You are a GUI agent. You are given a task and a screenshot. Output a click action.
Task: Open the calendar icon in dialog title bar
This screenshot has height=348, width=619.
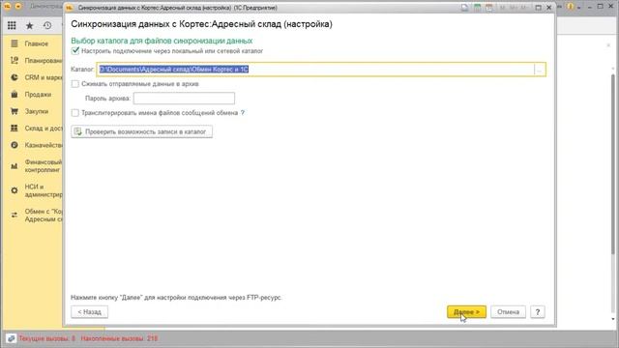coord(489,8)
